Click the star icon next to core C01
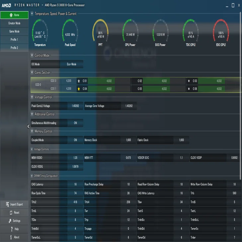The image size is (242, 242). [x=79, y=81]
